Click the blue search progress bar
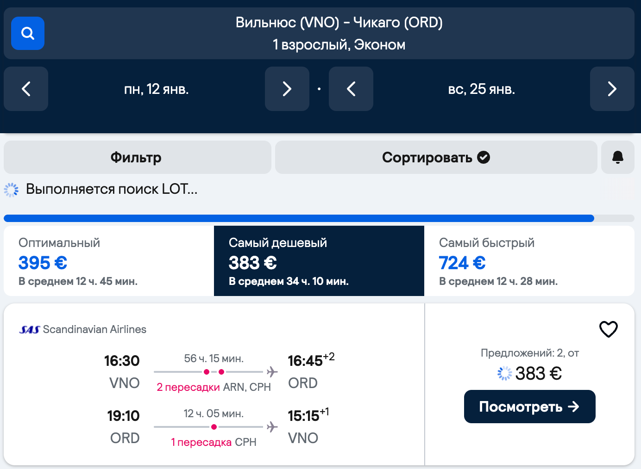 [299, 218]
